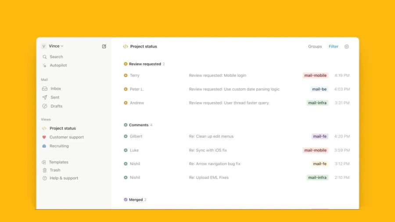Click the status dot next to Luke
This screenshot has width=395, height=222.
tap(126, 150)
